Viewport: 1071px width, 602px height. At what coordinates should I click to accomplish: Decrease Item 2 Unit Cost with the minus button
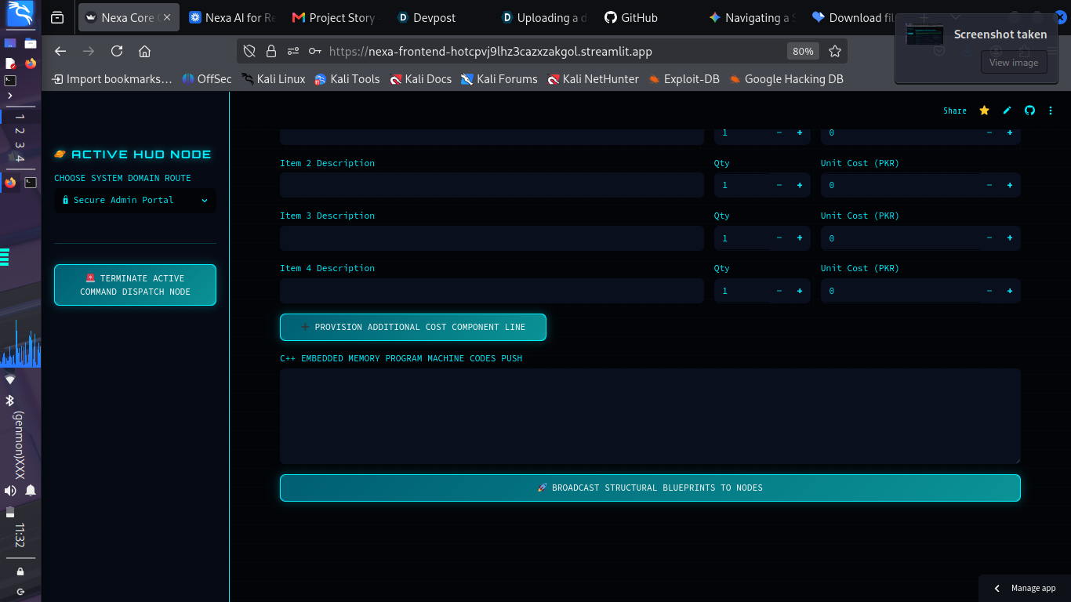pyautogui.click(x=989, y=185)
